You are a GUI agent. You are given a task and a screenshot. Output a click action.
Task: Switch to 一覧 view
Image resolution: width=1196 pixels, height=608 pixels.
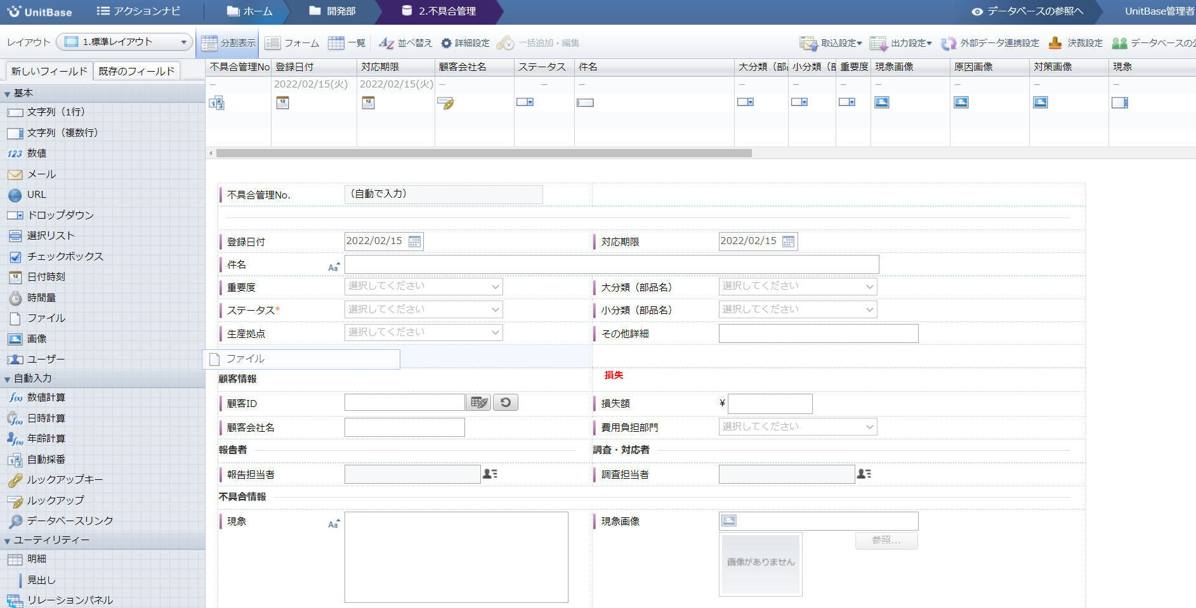(x=347, y=43)
